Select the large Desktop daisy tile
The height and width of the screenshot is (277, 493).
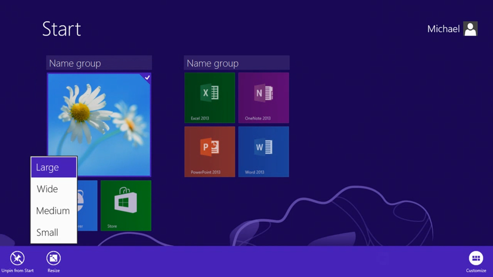[99, 125]
